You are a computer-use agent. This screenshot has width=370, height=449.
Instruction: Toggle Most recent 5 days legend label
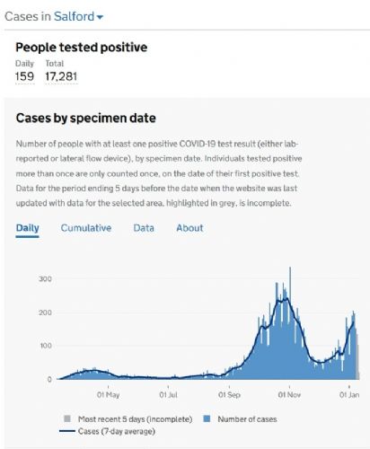click(x=135, y=419)
